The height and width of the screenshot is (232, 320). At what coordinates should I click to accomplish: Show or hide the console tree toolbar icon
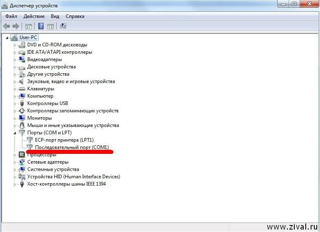coord(29,26)
